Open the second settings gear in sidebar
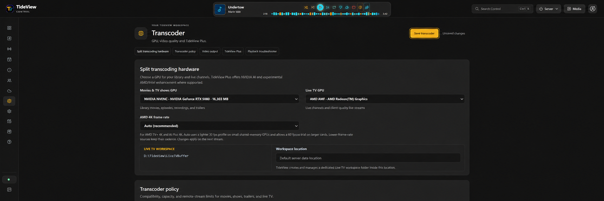The height and width of the screenshot is (201, 604). click(x=9, y=111)
